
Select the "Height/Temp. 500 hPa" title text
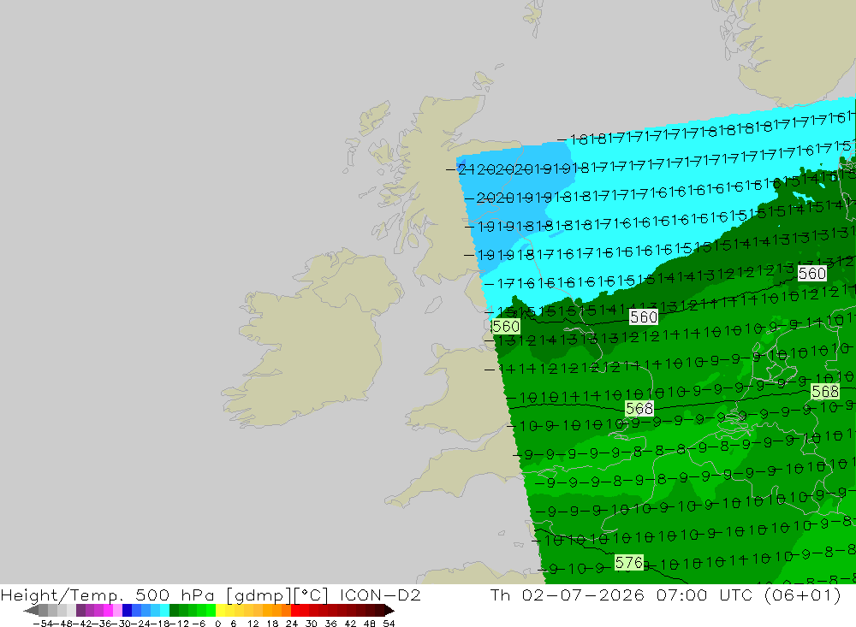pos(108,594)
